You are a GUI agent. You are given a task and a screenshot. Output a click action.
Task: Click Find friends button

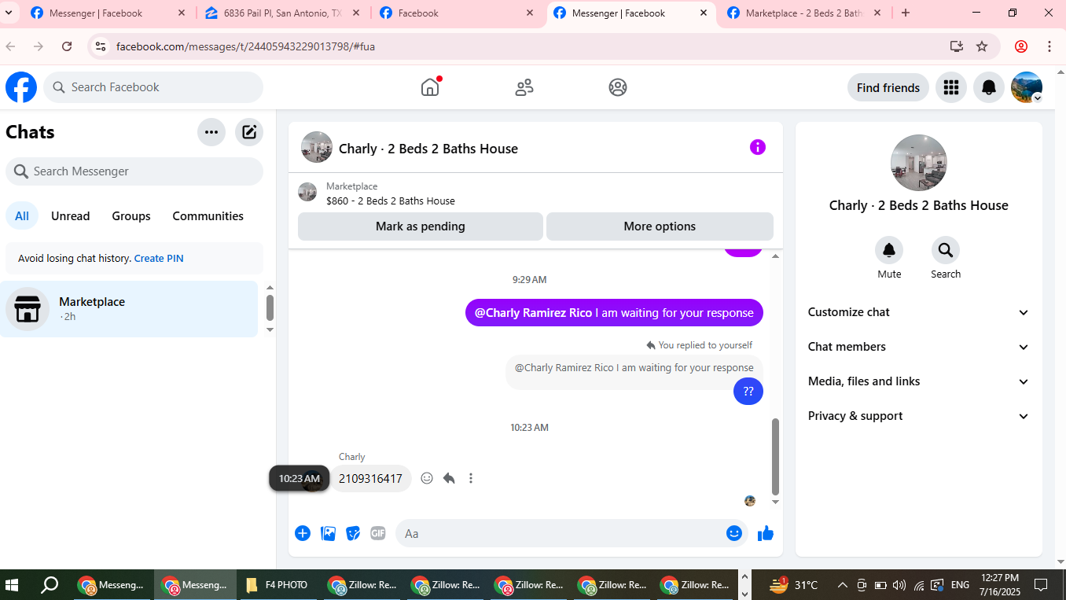click(x=888, y=87)
